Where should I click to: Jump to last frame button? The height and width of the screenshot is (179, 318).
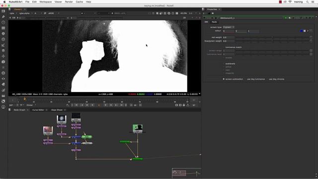(x=121, y=105)
